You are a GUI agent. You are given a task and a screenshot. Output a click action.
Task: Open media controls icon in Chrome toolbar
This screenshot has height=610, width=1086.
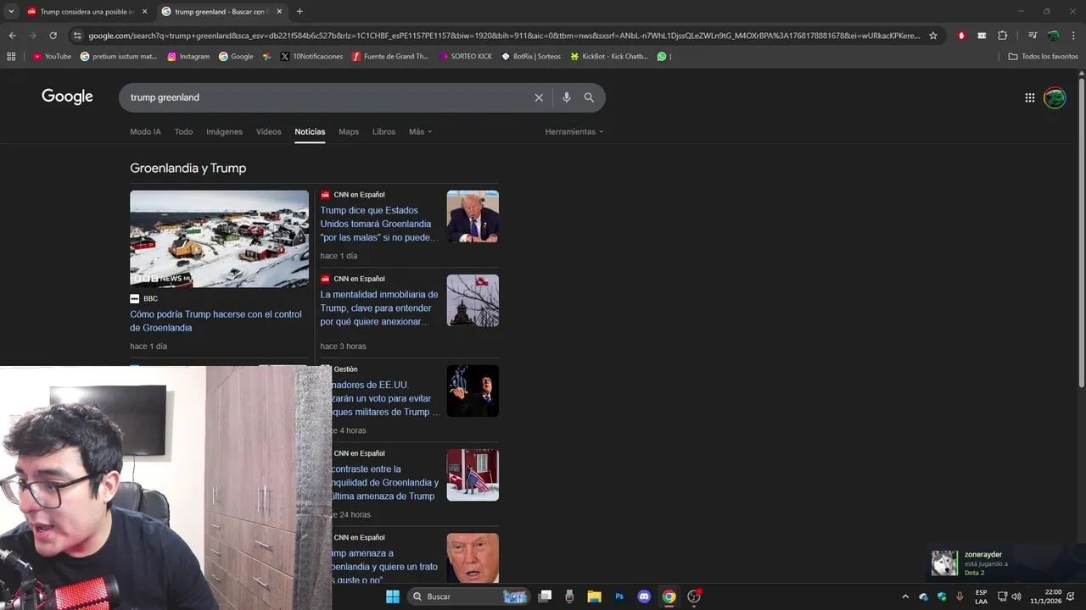coord(1033,36)
